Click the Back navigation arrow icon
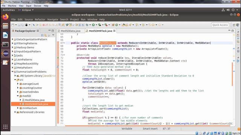Image resolution: width=241 pixels, height=135 pixels. tap(153, 25)
